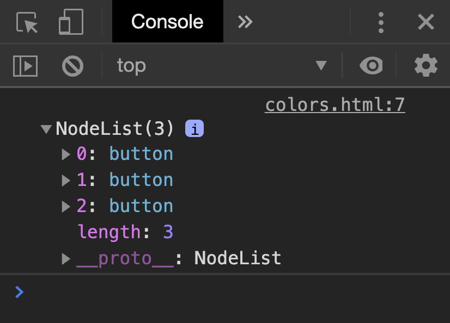
Task: Click the blue info badge next to NodeList
Action: pos(193,128)
